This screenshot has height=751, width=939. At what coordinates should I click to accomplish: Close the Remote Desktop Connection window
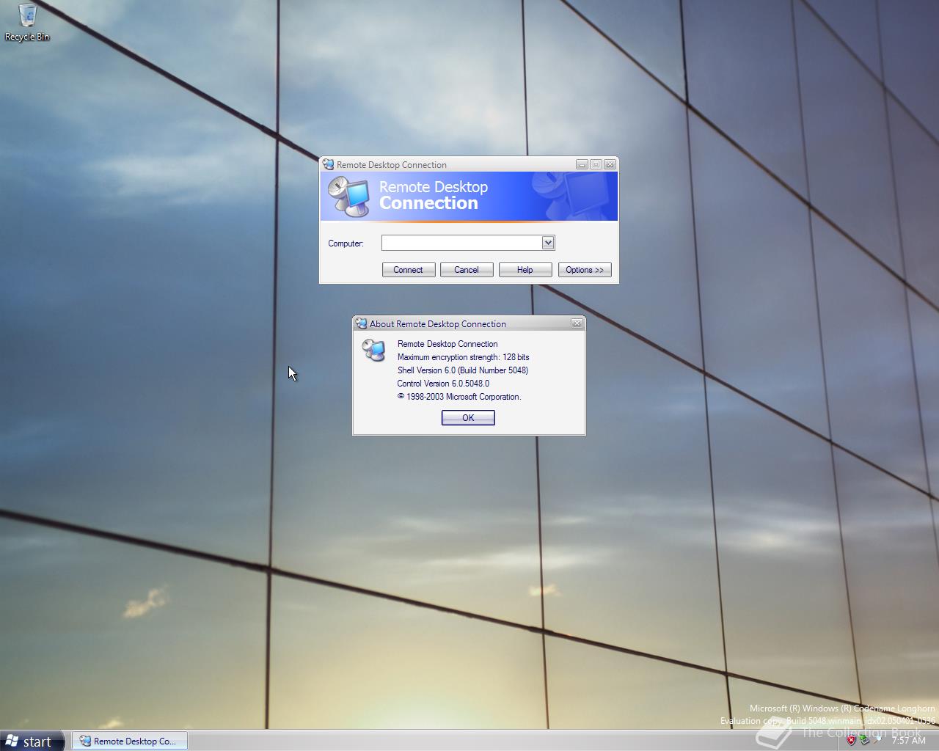click(610, 164)
